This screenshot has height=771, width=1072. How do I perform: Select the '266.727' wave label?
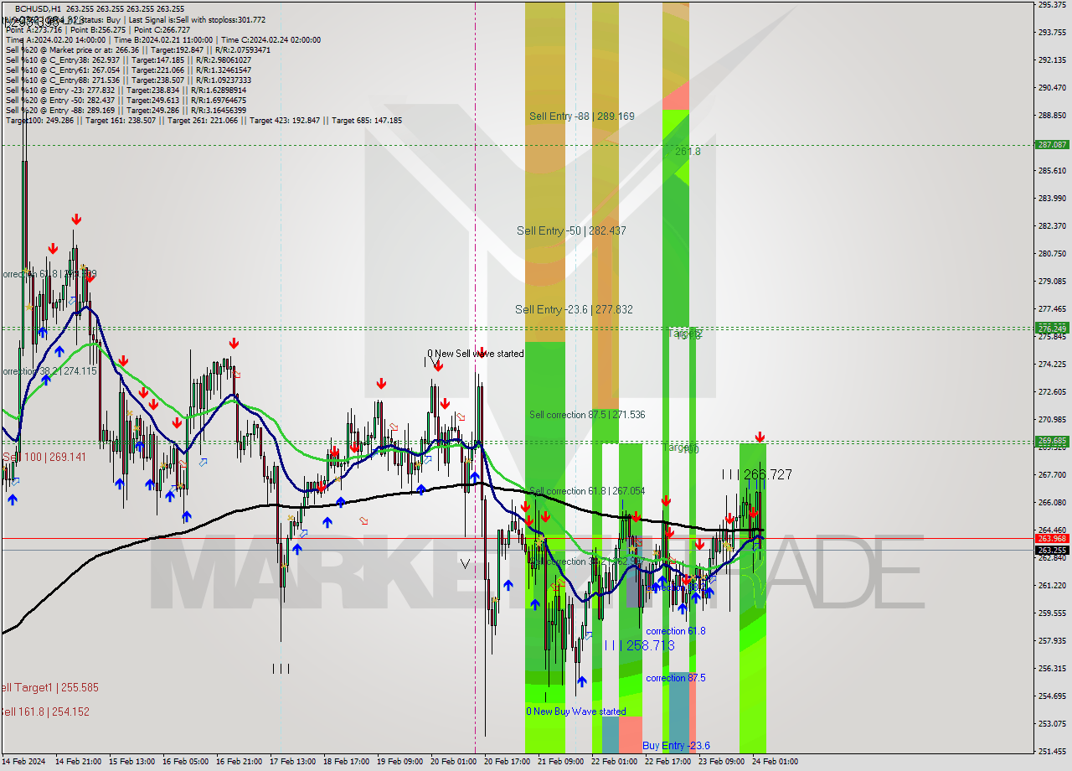[x=768, y=474]
